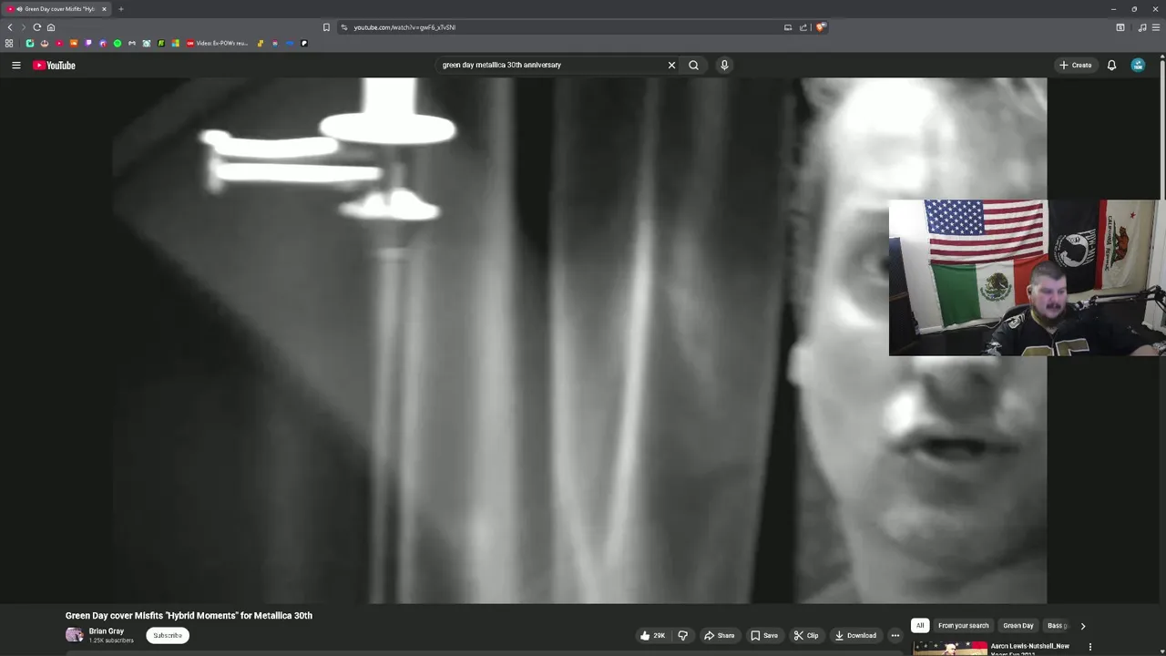Select the From your search chip
Screen dimensions: 1166x656
(x=963, y=625)
